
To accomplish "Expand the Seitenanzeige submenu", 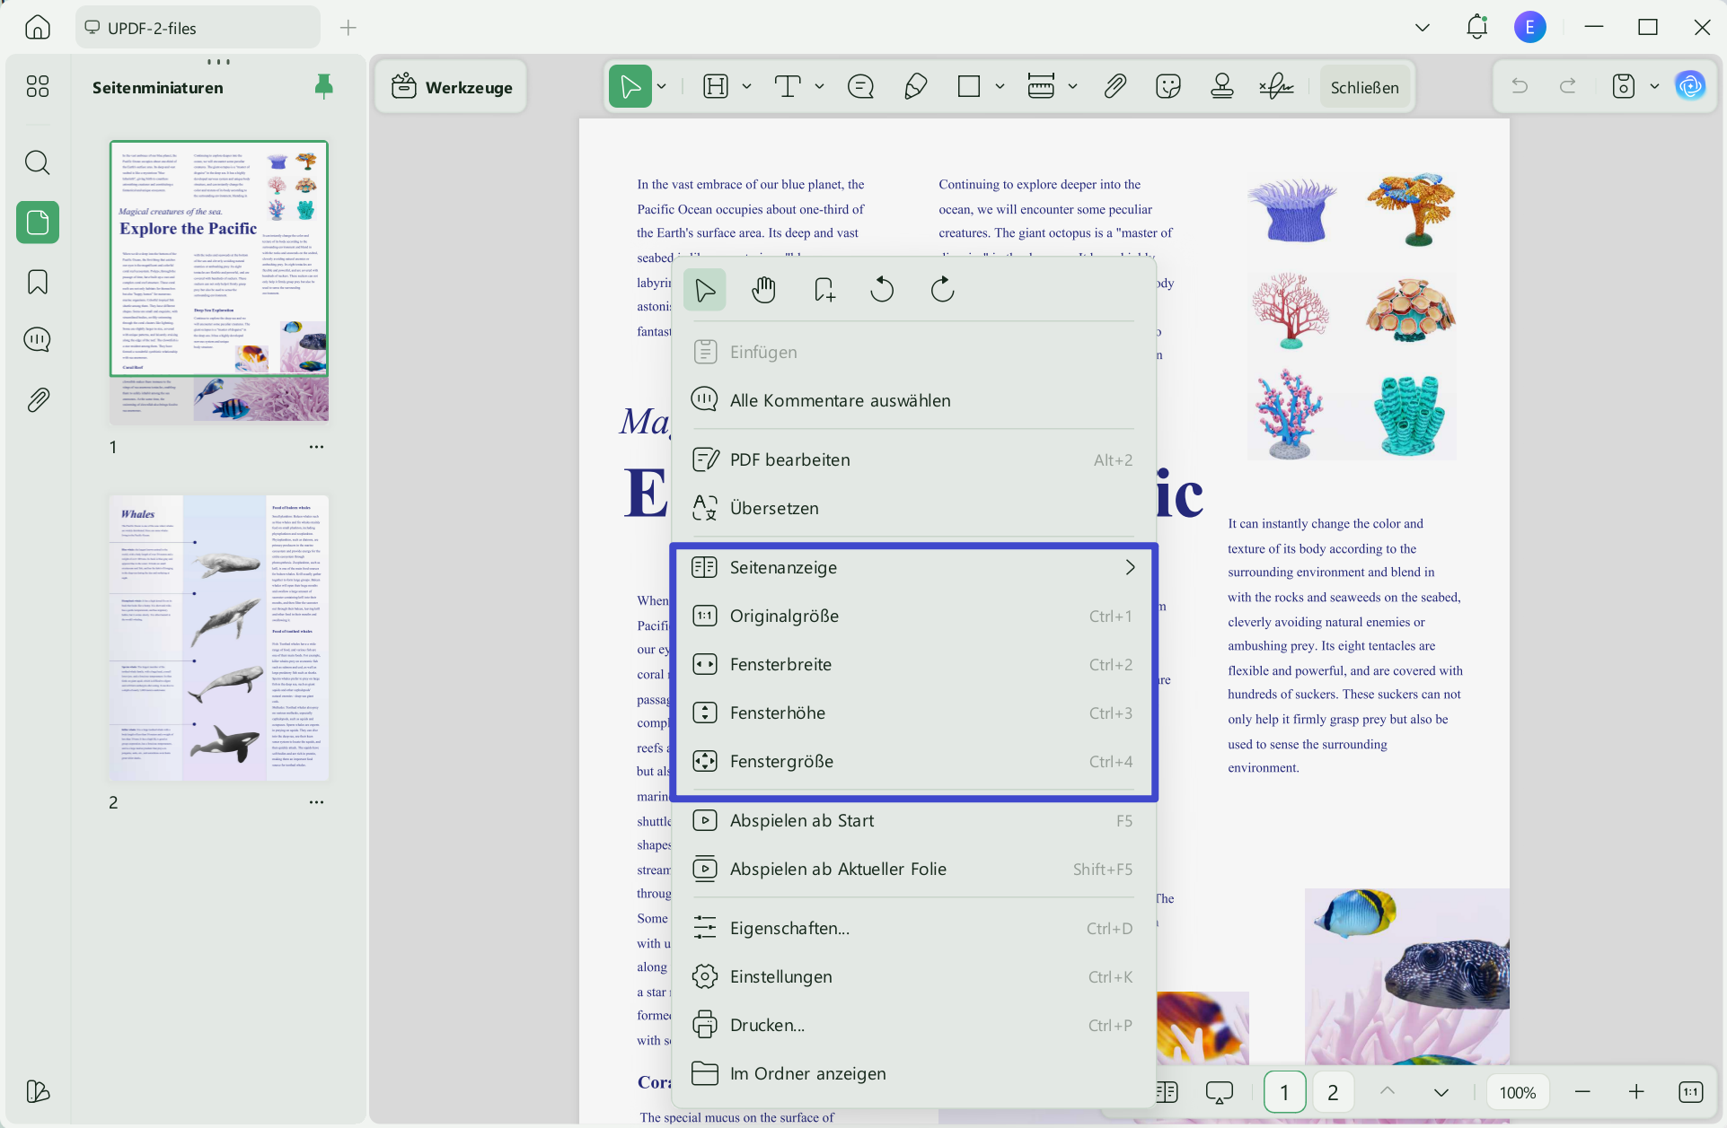I will pyautogui.click(x=912, y=567).
